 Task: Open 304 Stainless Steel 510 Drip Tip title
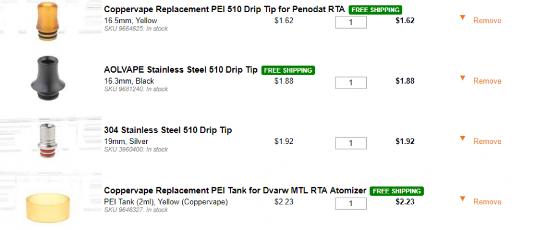[x=168, y=130]
